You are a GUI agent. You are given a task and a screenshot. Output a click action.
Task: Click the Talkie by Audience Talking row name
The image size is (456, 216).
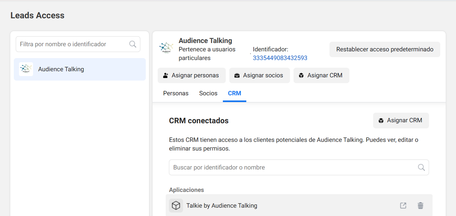click(222, 206)
